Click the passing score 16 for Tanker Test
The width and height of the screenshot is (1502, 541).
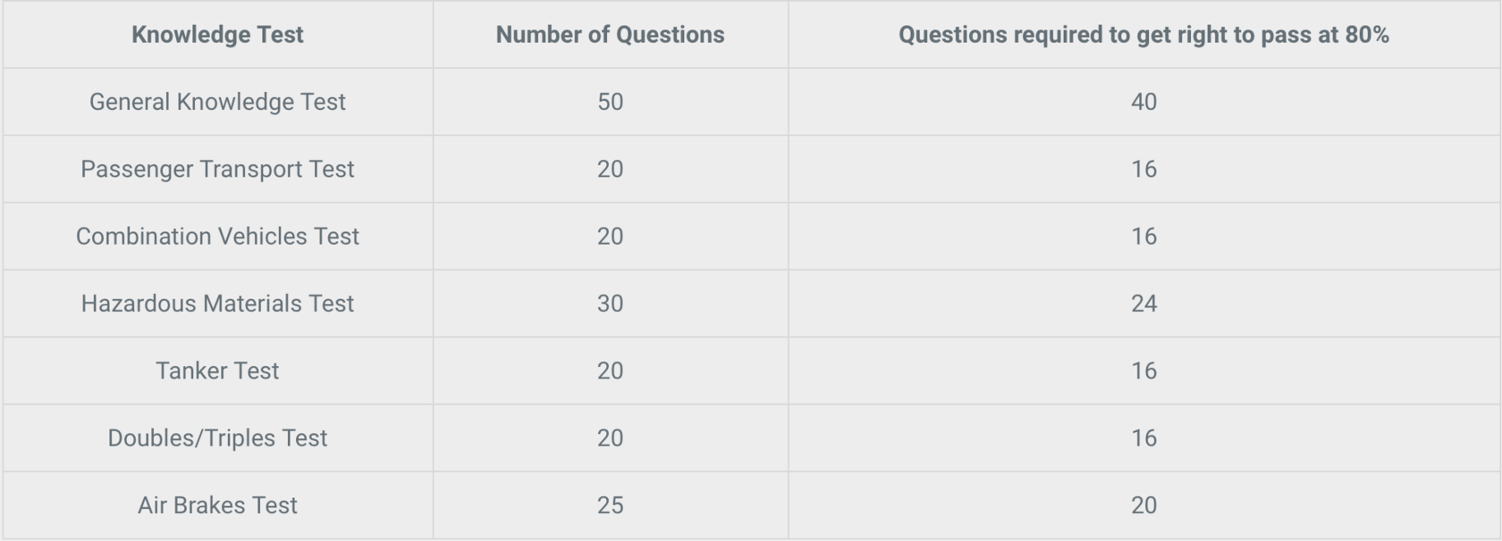click(x=1143, y=370)
